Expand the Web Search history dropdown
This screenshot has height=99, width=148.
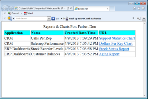click(x=49, y=18)
